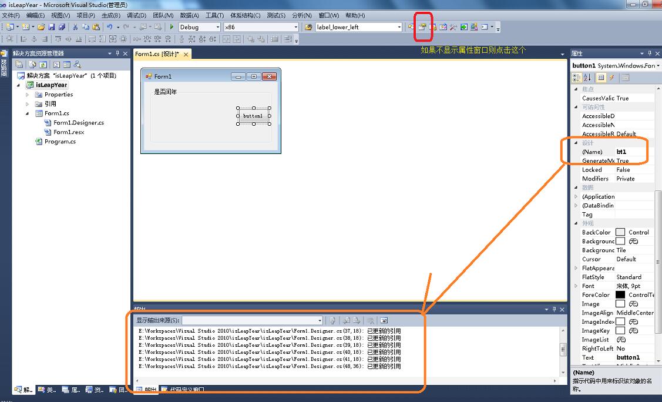
Task: Expand the FlatAppearance property row
Action: (576, 268)
